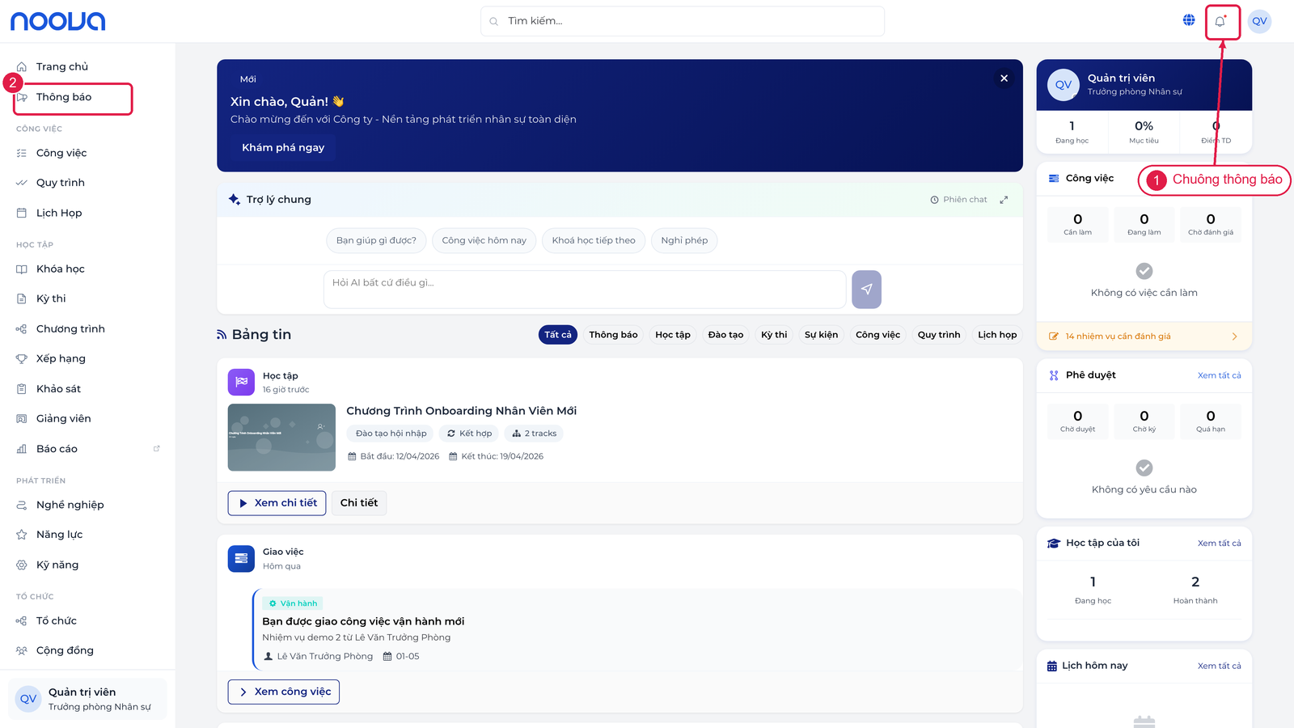
Task: Click Bạn giúp gì được? suggestion
Action: click(x=376, y=240)
